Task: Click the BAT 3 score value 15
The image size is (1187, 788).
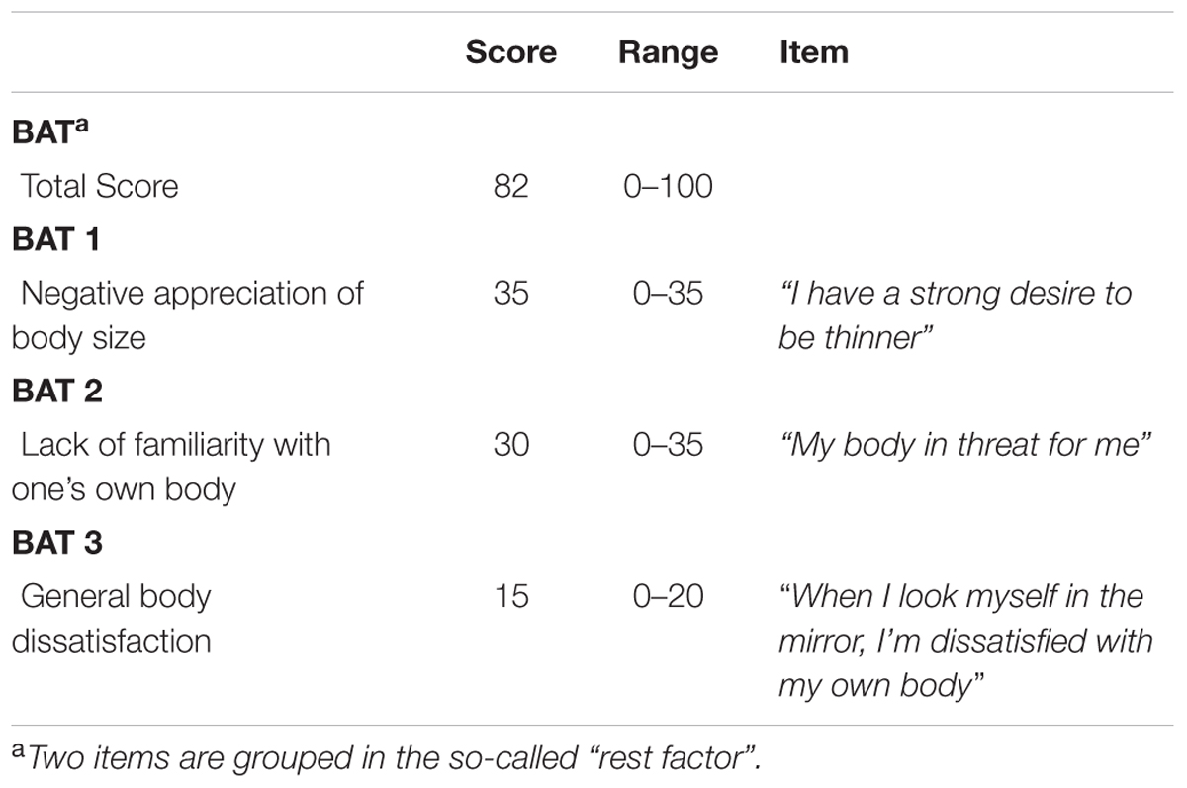Action: pyautogui.click(x=510, y=597)
